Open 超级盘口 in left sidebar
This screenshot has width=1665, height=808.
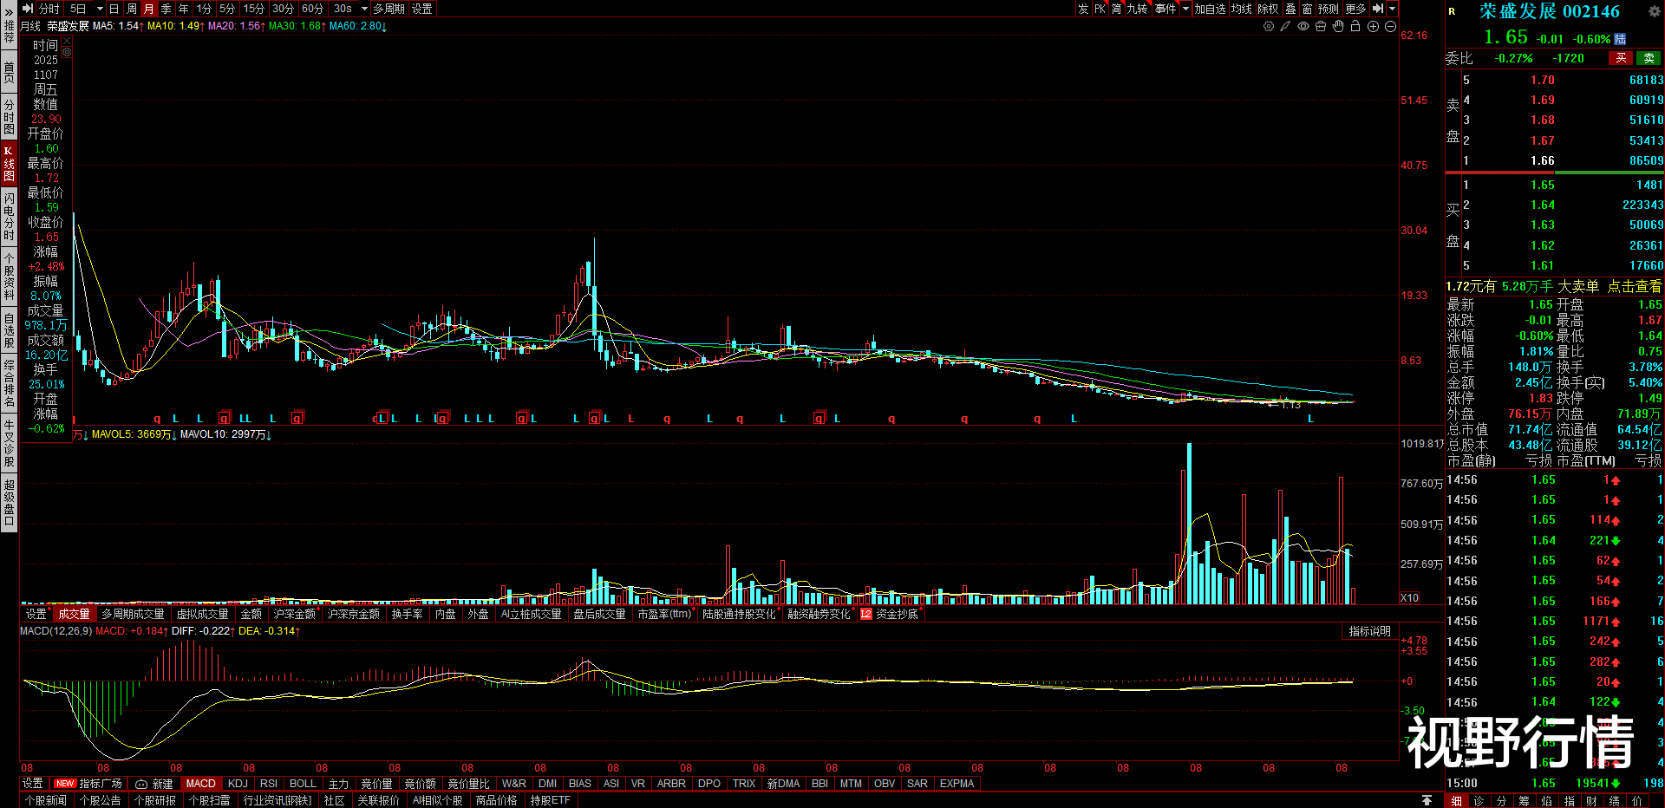[x=9, y=503]
